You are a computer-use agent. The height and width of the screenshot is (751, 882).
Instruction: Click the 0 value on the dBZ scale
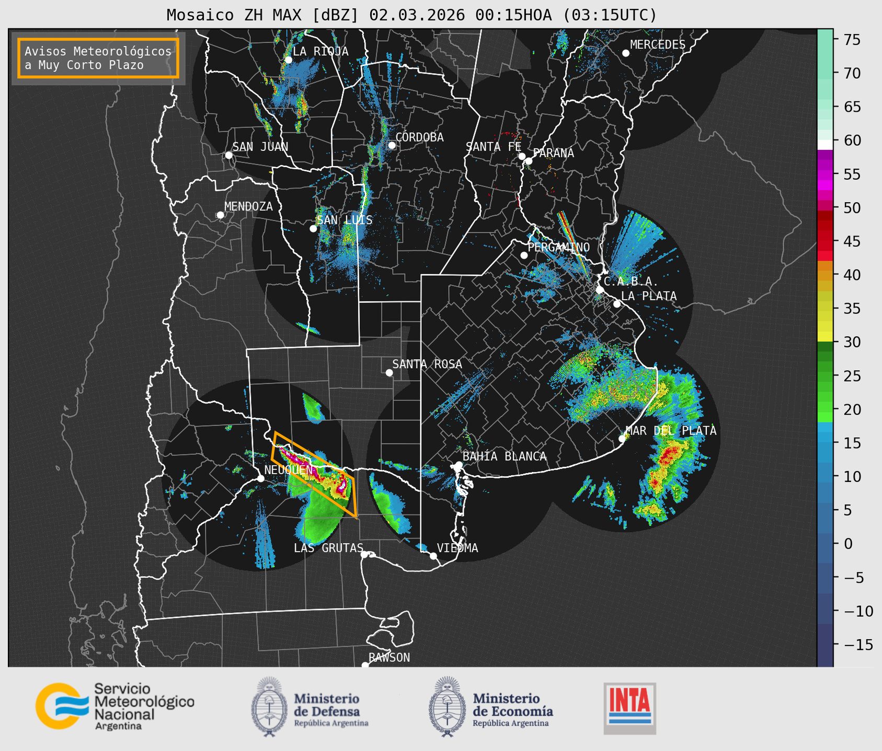point(847,544)
